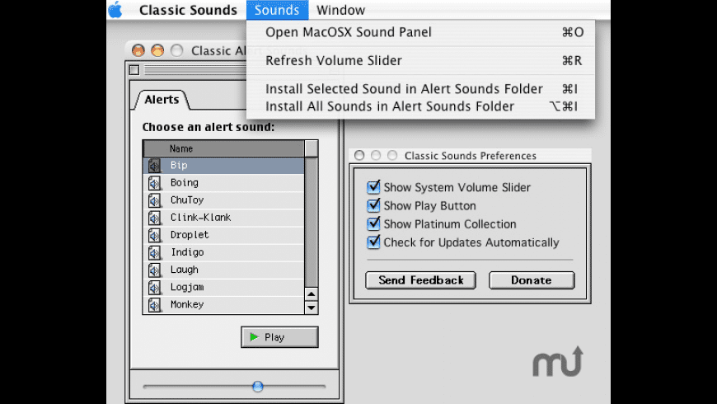Click the Logjam sound file icon
The image size is (717, 404).
155,287
